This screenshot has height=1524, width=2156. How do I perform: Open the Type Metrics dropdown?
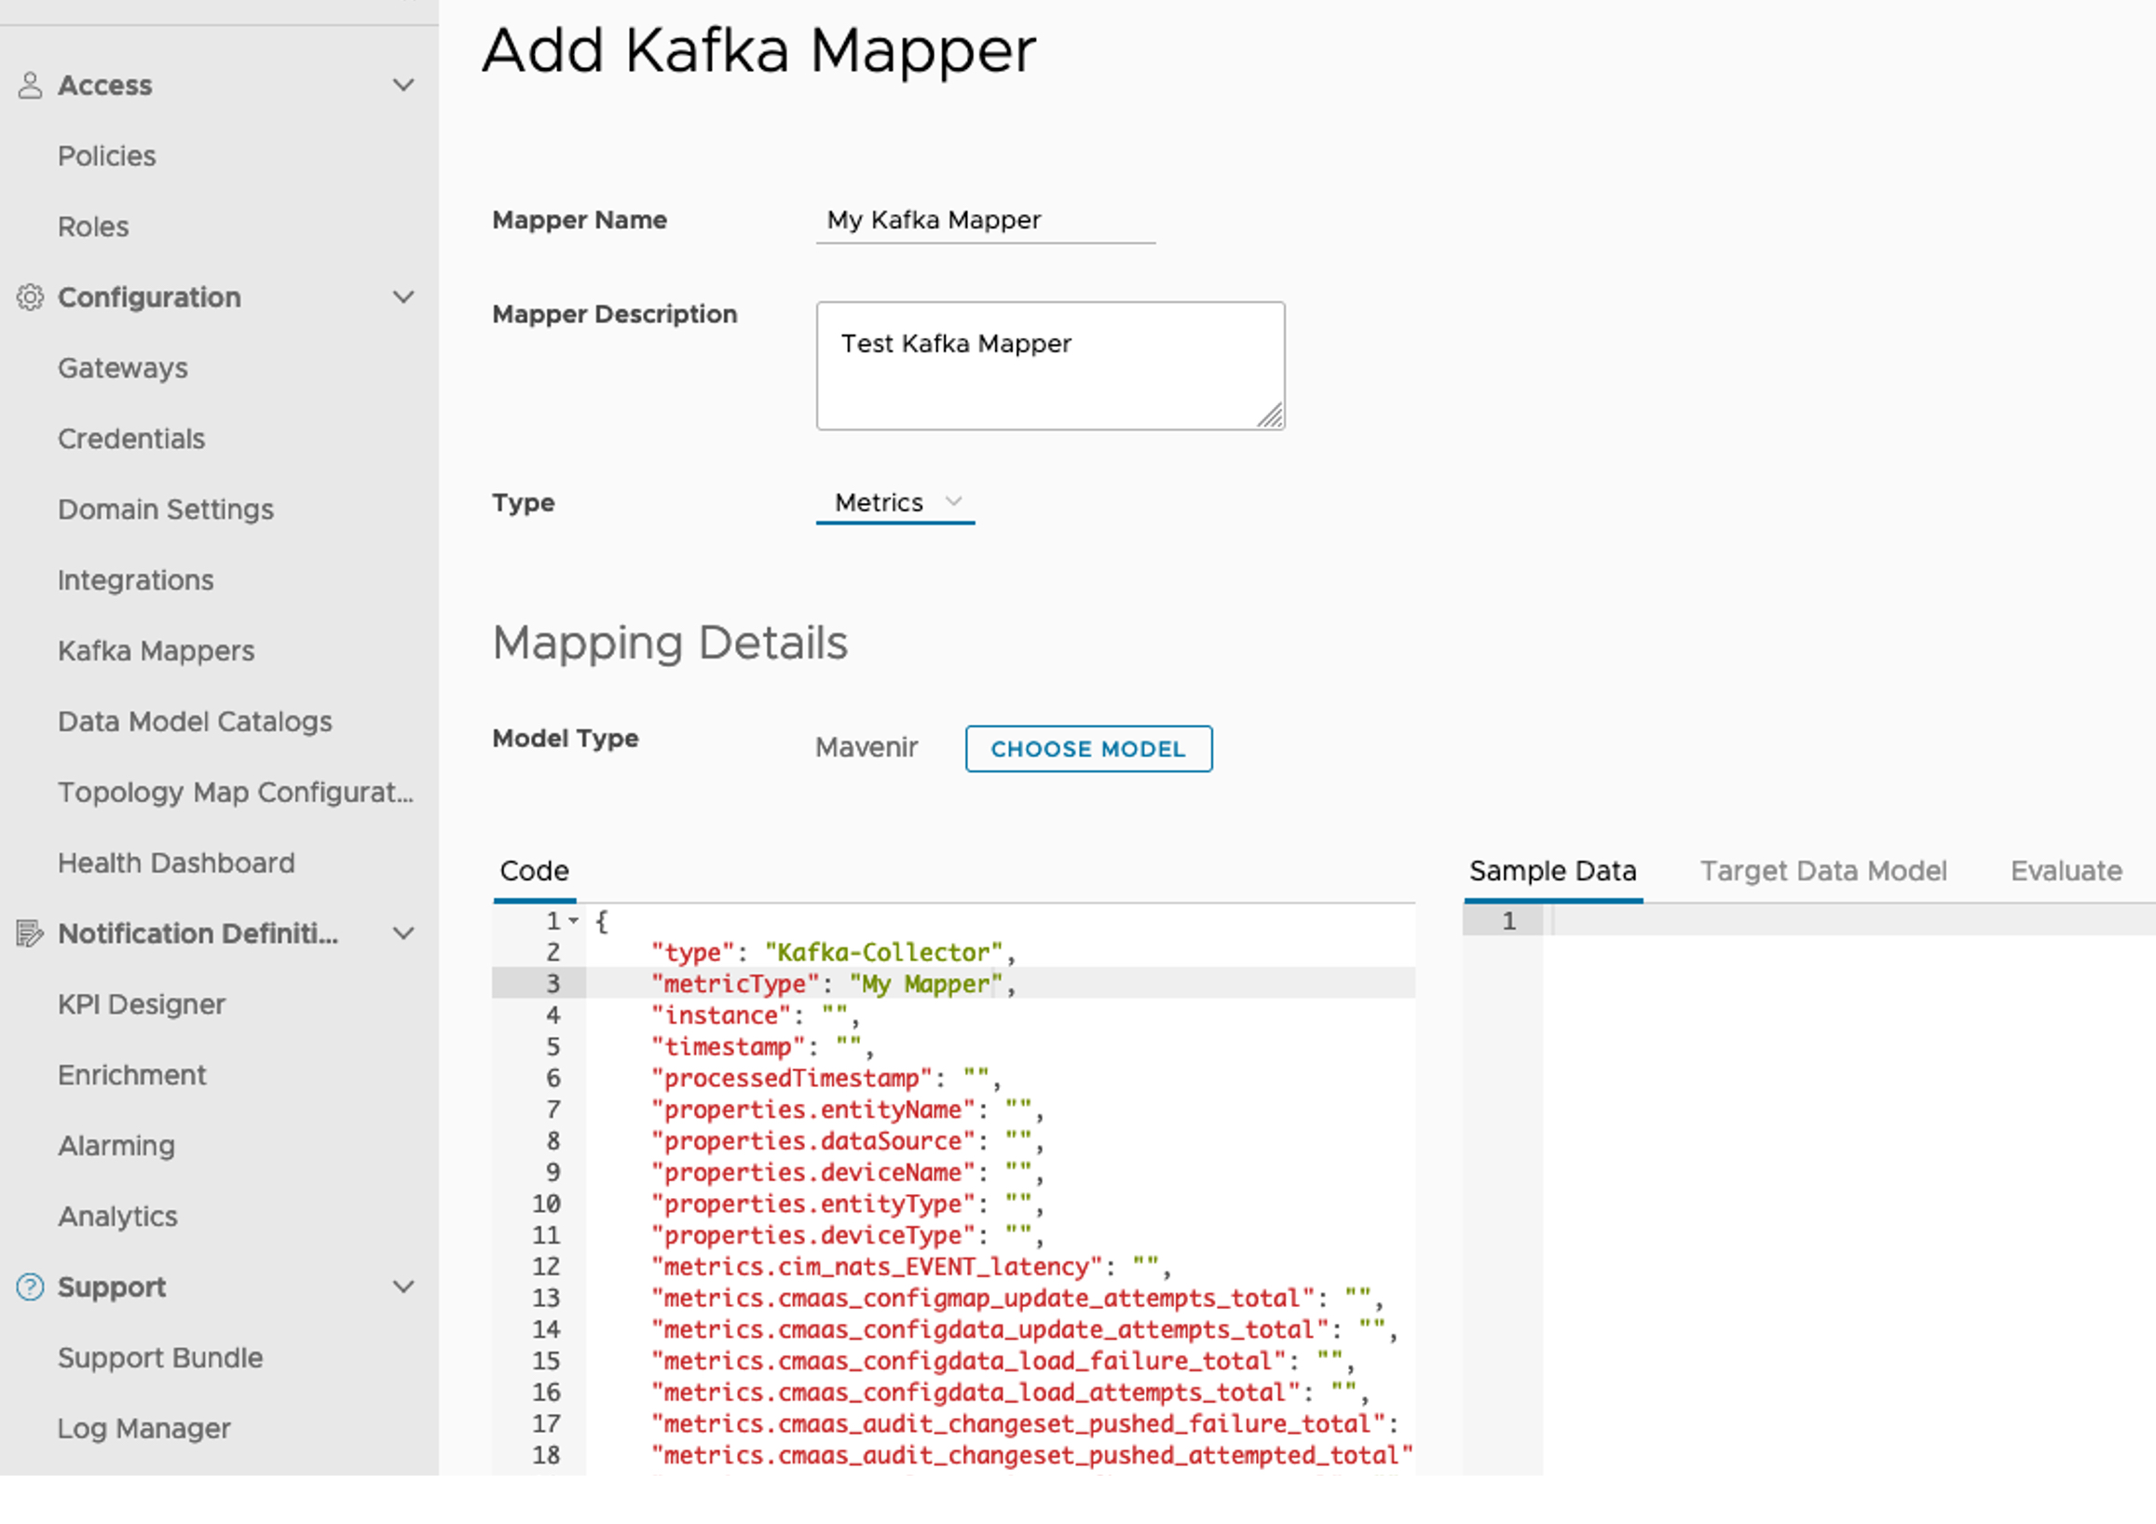coord(895,503)
